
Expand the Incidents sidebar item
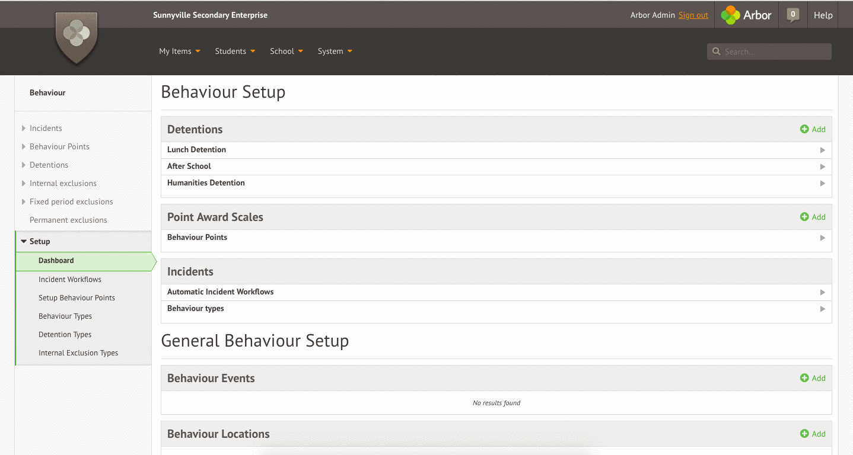pos(45,129)
